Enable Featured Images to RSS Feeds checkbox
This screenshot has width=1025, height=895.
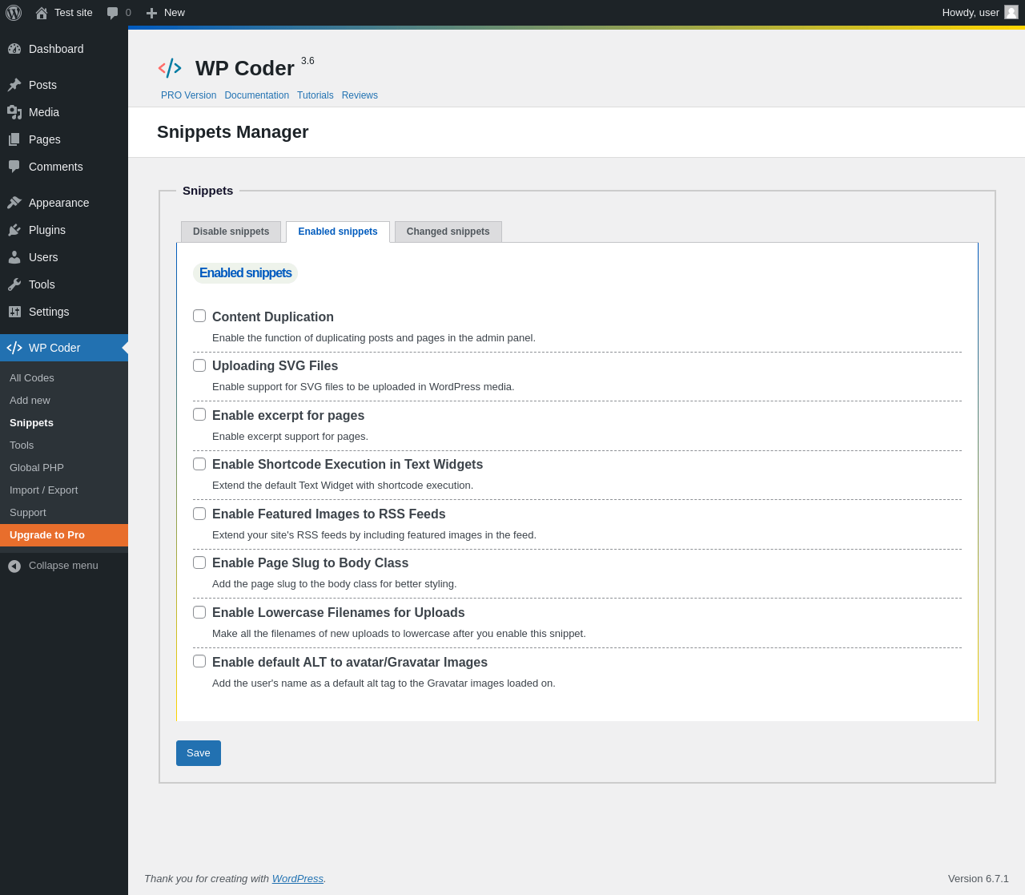pyautogui.click(x=199, y=514)
